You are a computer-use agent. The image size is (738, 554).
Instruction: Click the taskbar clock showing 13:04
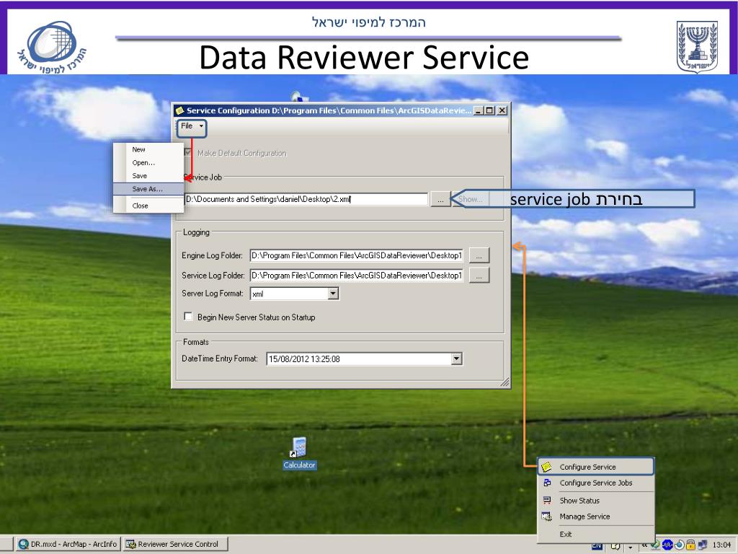pos(721,545)
